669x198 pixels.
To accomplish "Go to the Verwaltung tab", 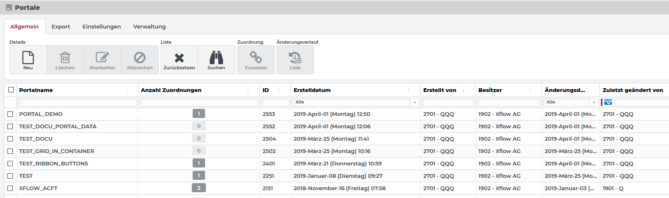I will (x=149, y=27).
